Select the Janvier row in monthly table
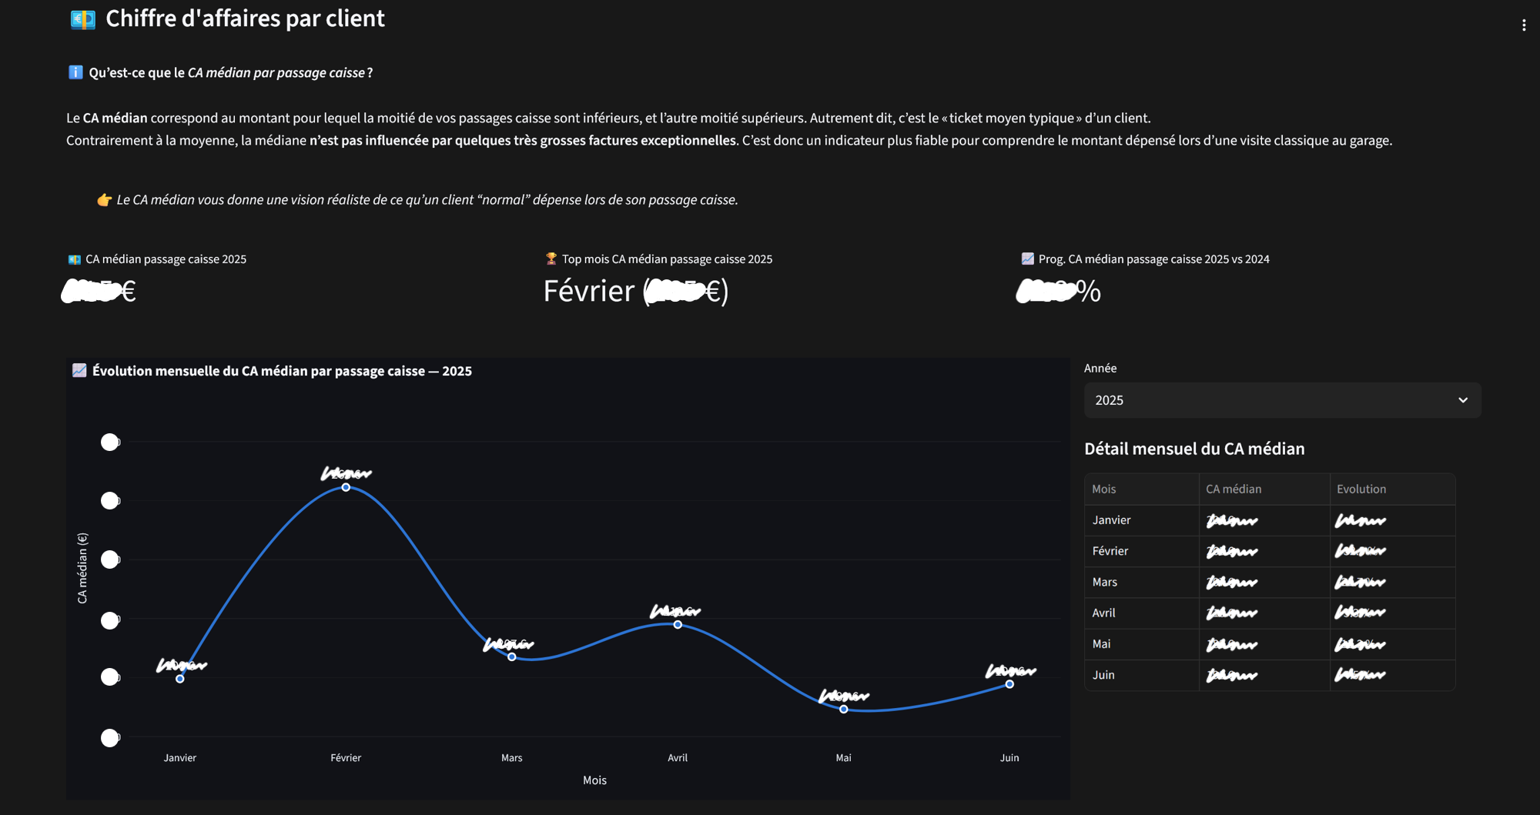The height and width of the screenshot is (815, 1540). click(x=1111, y=520)
